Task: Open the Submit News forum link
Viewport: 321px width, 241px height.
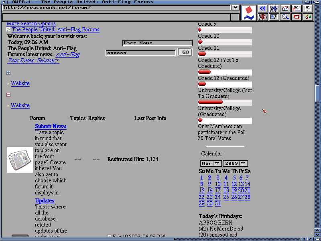Action: pyautogui.click(x=51, y=126)
